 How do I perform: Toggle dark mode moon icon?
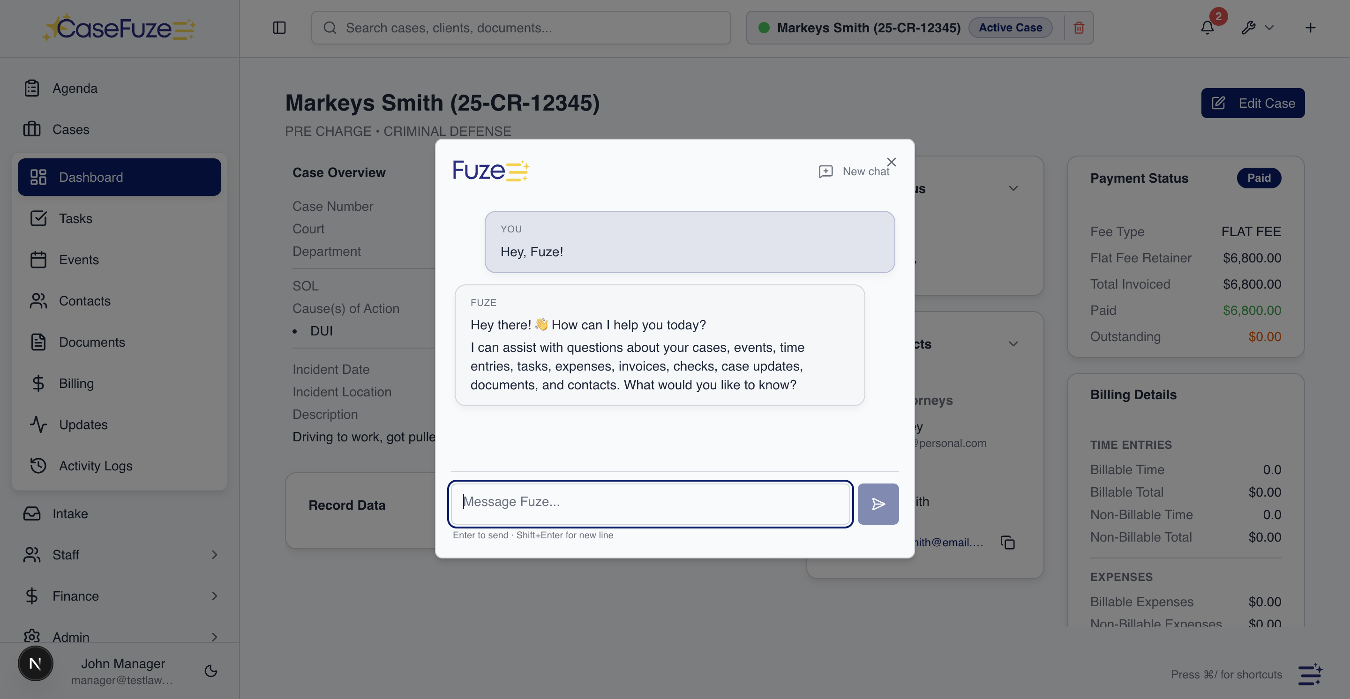pos(210,671)
